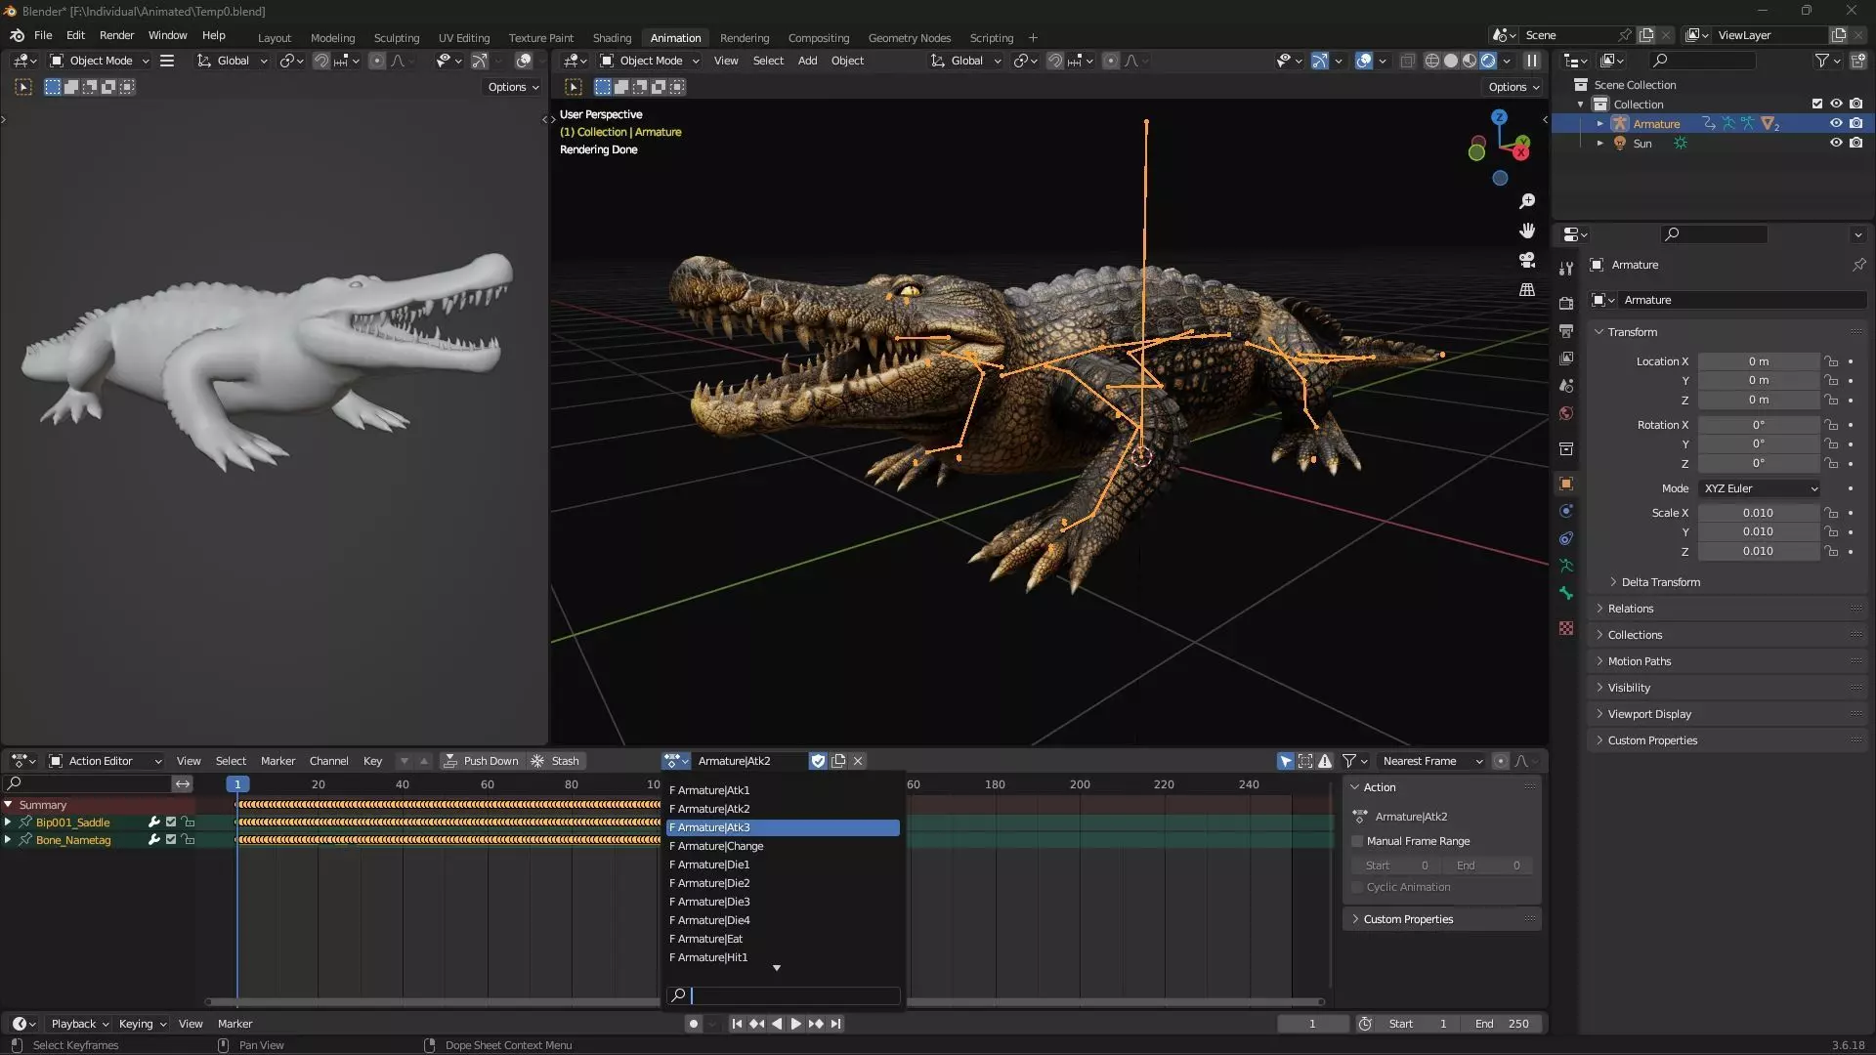
Task: Lock Location X transform
Action: pyautogui.click(x=1832, y=361)
